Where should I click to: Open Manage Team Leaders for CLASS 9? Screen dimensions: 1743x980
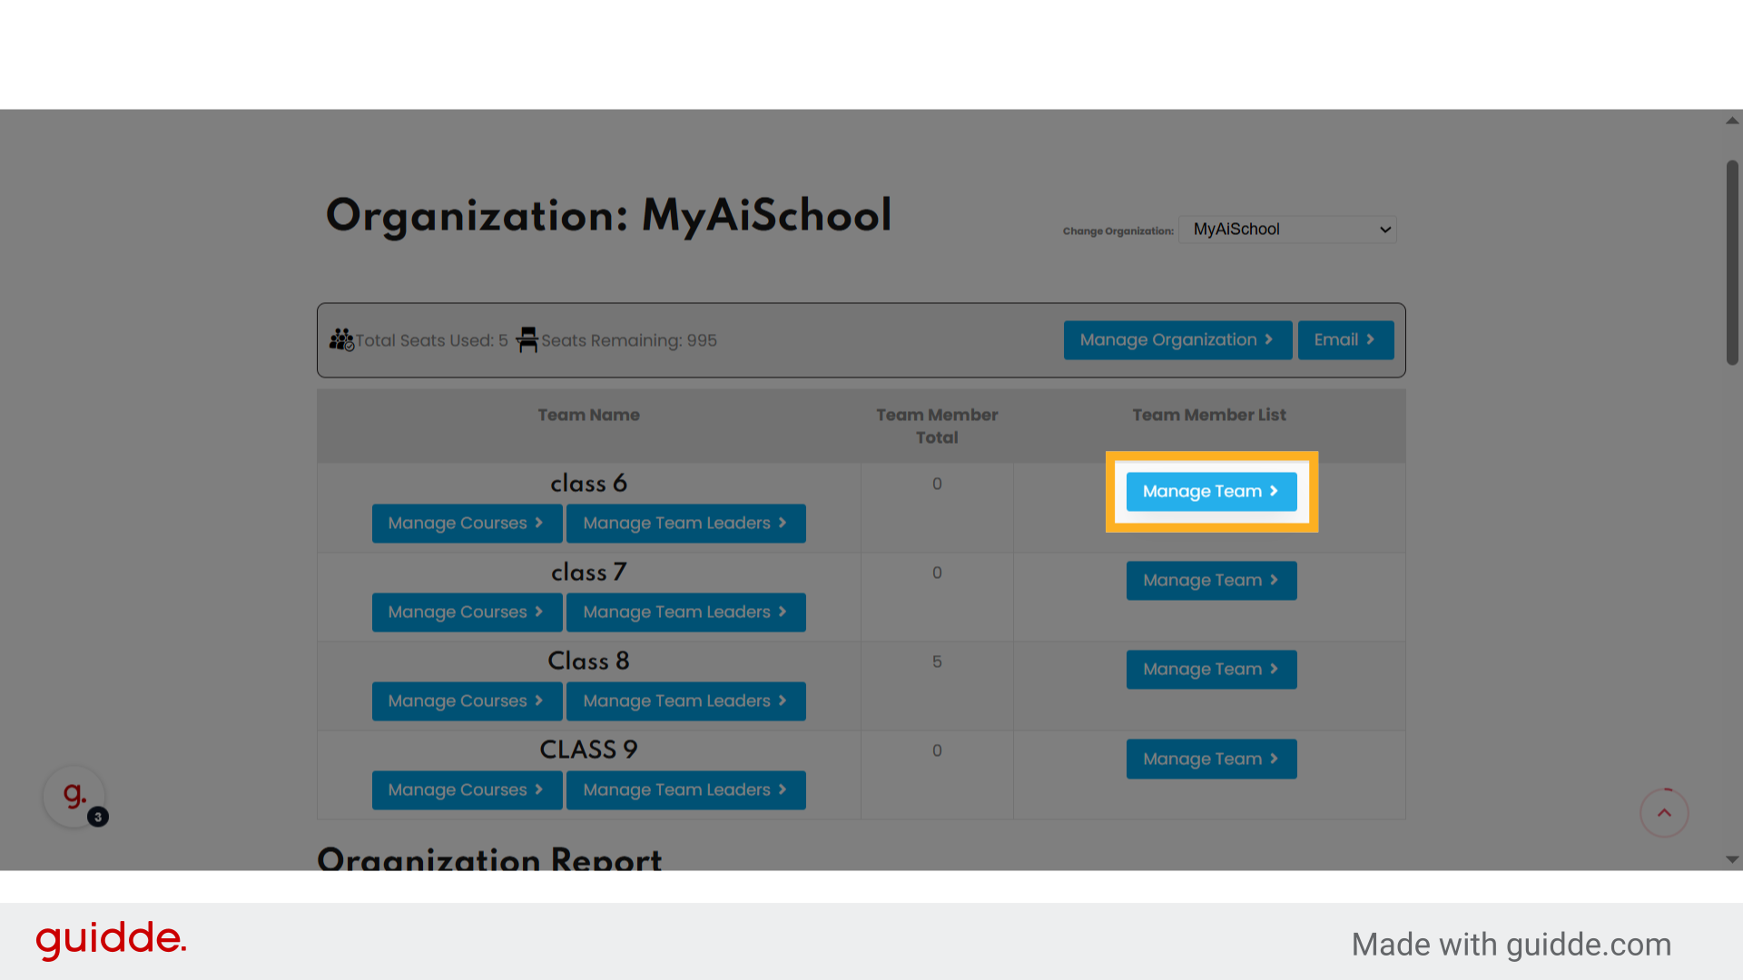(x=684, y=790)
